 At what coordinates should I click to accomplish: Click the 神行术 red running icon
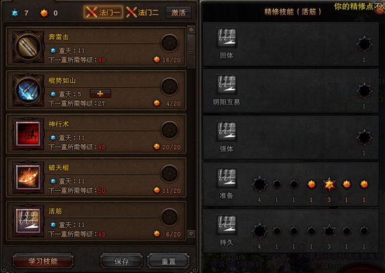point(28,134)
